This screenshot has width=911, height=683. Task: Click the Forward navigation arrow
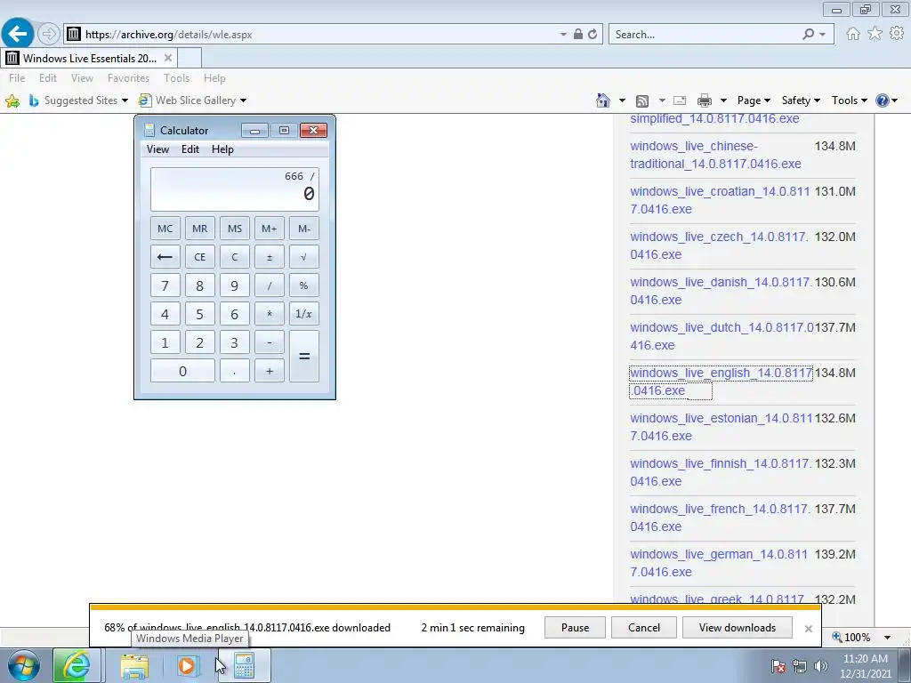49,34
